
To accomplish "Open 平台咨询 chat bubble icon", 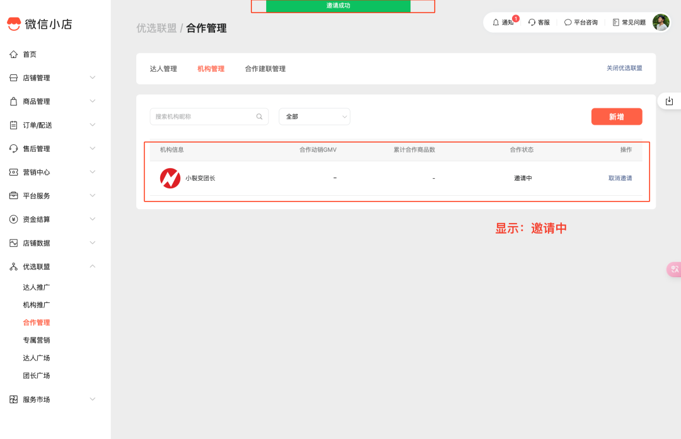I will pos(567,21).
